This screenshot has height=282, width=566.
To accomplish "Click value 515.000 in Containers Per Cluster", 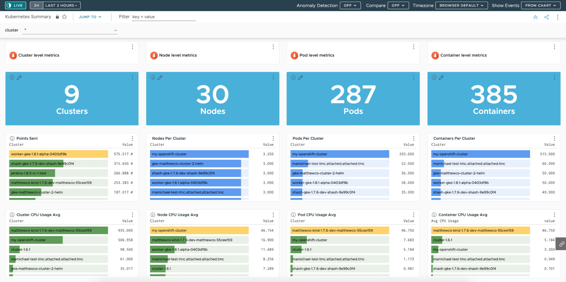I will (x=547, y=154).
